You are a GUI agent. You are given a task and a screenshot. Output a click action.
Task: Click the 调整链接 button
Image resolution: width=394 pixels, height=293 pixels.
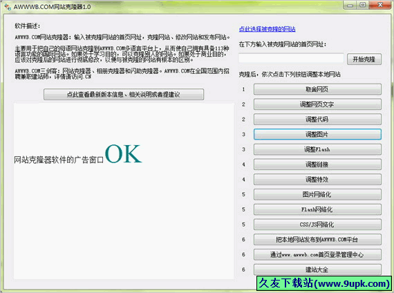coord(317,164)
